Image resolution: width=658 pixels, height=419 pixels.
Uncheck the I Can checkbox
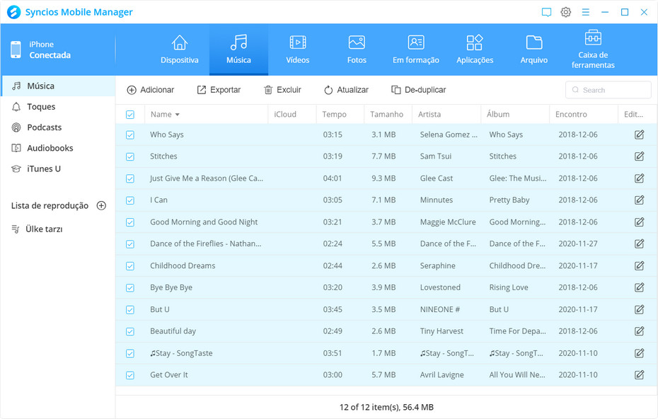[x=130, y=200]
